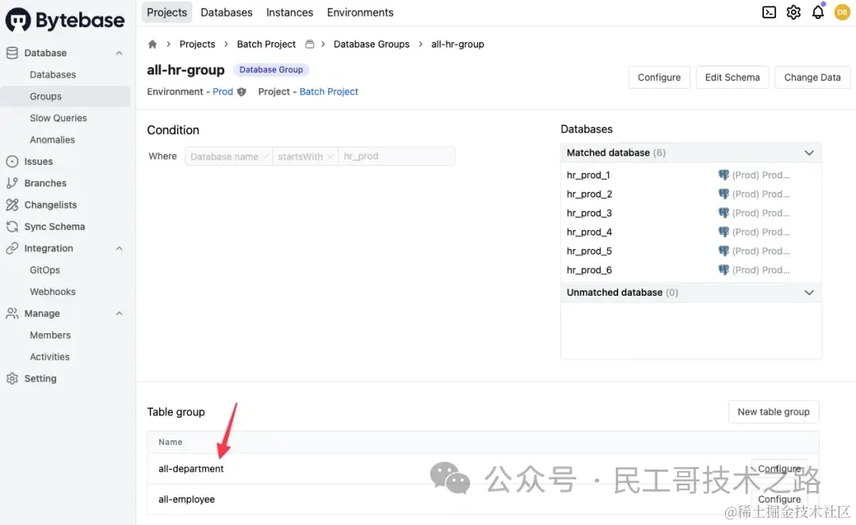Click the top Configure button
The height and width of the screenshot is (525, 856).
[x=659, y=78]
